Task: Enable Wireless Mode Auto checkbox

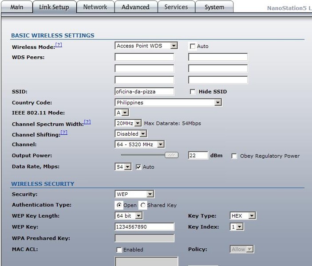Action: 193,46
